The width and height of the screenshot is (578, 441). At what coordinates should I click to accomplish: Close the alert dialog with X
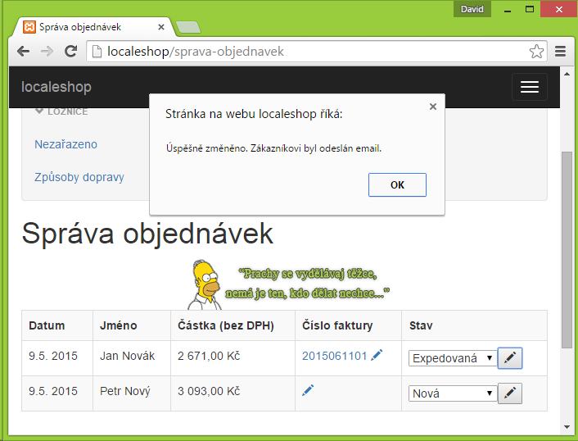point(433,107)
